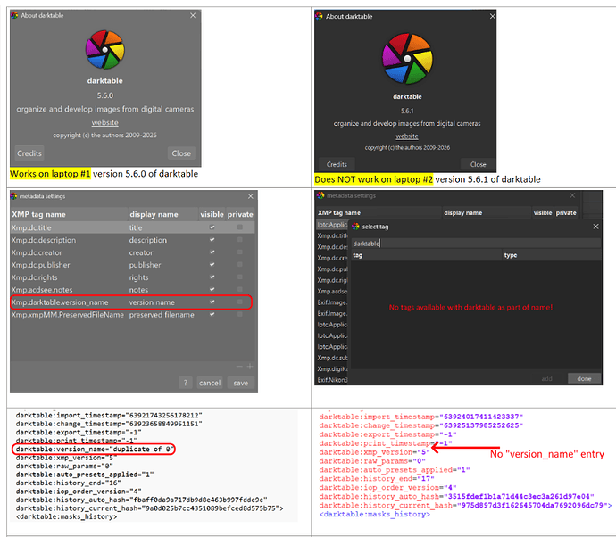Close the light metadata settings dialog with X

[251, 196]
